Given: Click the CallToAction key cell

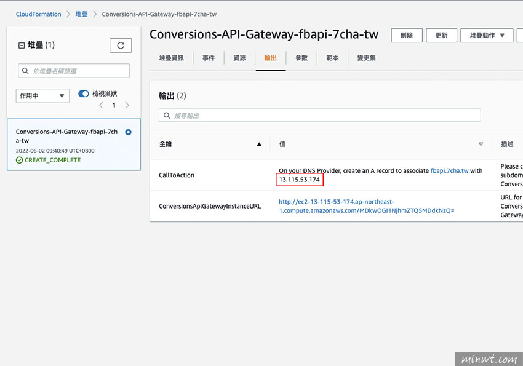Looking at the screenshot, I should tap(177, 175).
